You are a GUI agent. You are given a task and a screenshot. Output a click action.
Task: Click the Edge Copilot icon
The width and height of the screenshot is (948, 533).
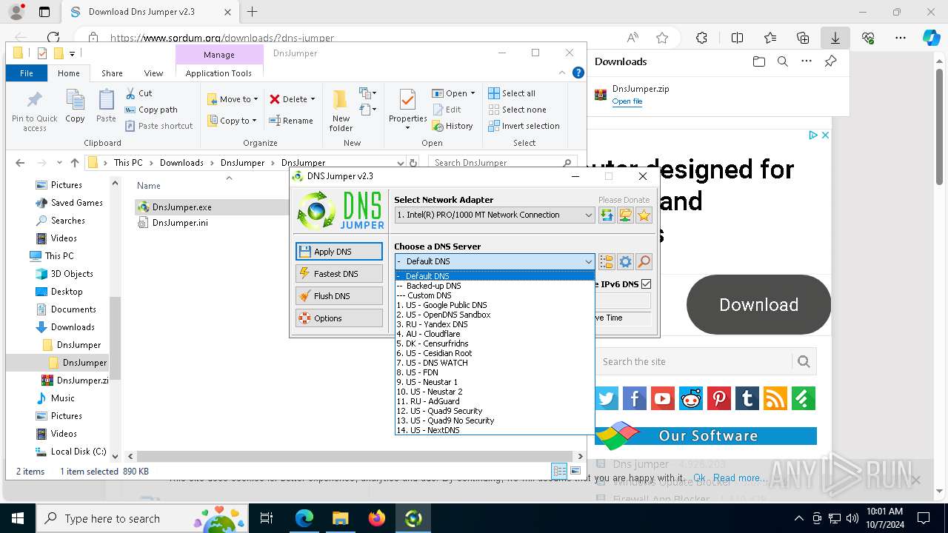click(x=931, y=38)
